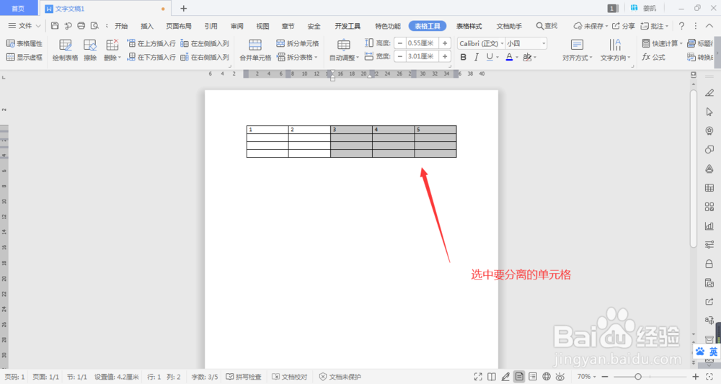This screenshot has width=721, height=384.
Task: Zoom in with the plus button
Action: click(x=696, y=377)
